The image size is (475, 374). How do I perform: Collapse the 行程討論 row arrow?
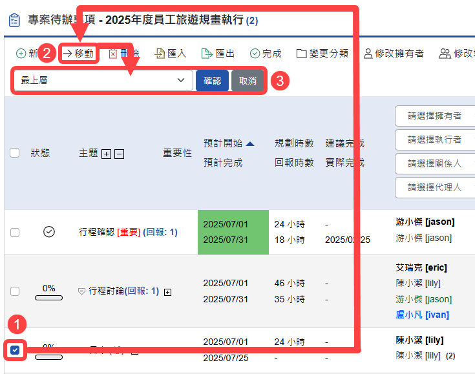pos(81,291)
